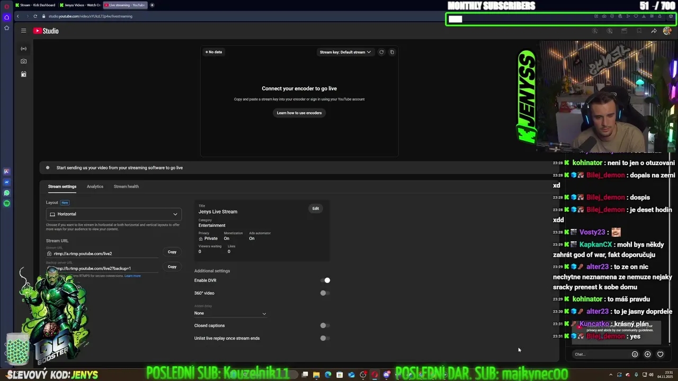
Task: Open the Learn more link under backup URL
Action: tap(132, 276)
